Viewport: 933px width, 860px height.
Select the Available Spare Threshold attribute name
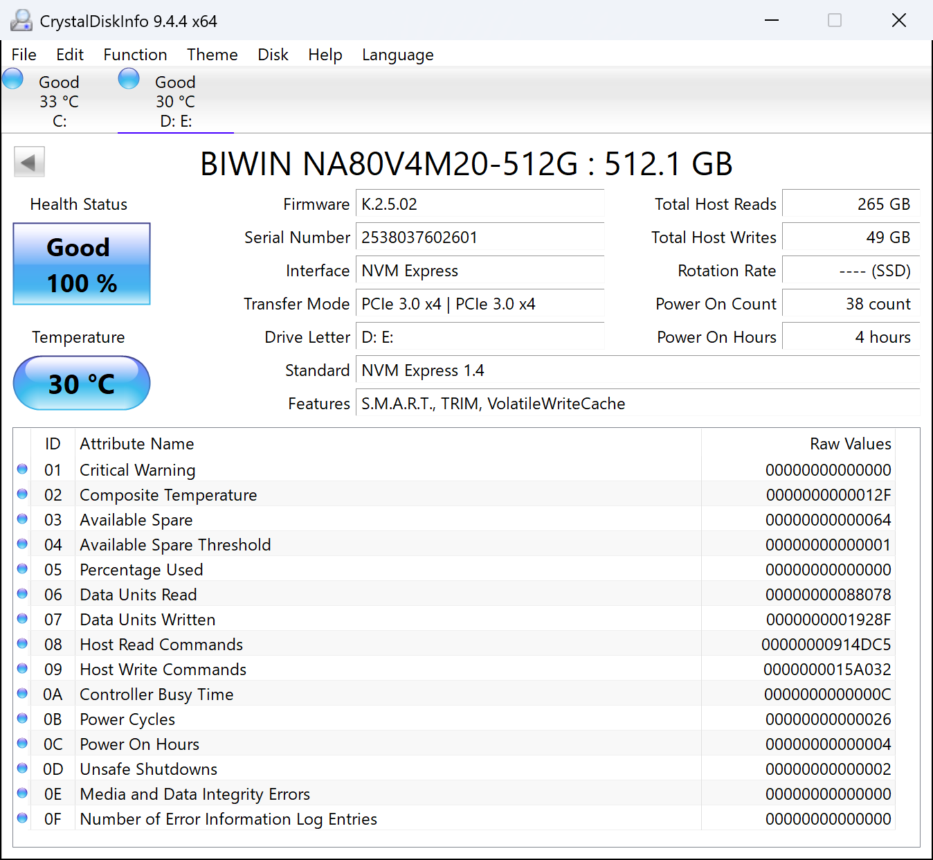point(175,545)
